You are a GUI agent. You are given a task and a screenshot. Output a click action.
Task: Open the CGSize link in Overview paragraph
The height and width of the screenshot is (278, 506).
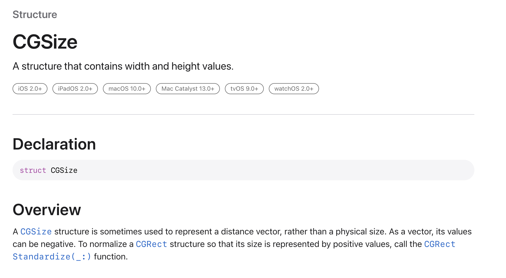(36, 232)
